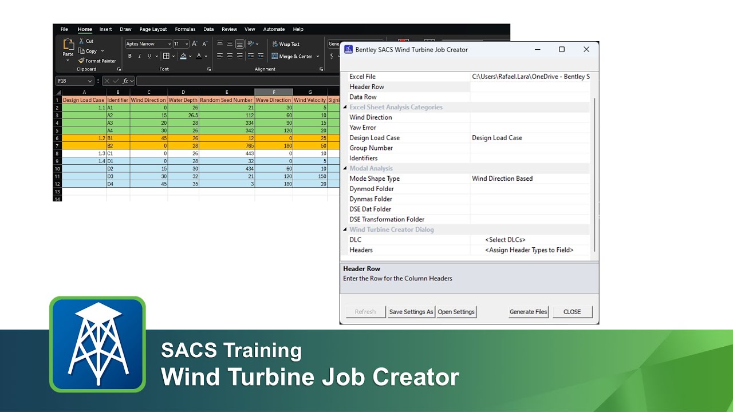Switch to the Data tab
The width and height of the screenshot is (733, 412).
tap(208, 29)
